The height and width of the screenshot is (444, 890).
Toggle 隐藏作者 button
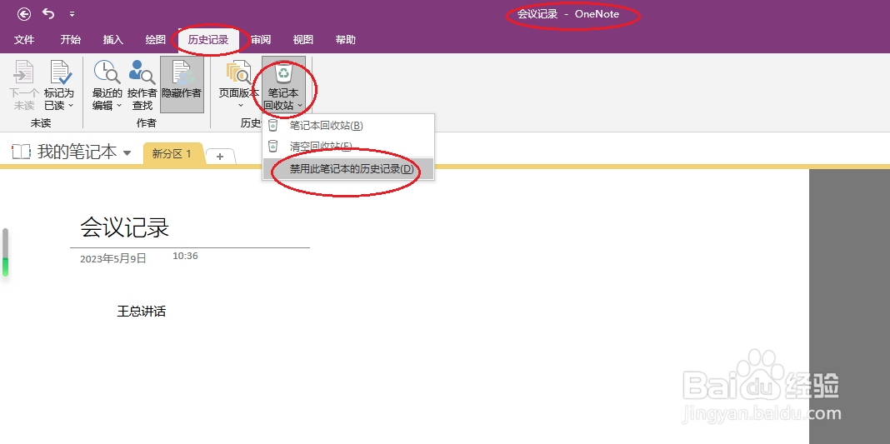(x=182, y=84)
